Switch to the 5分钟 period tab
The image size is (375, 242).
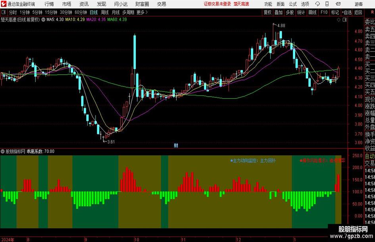coord(37,12)
